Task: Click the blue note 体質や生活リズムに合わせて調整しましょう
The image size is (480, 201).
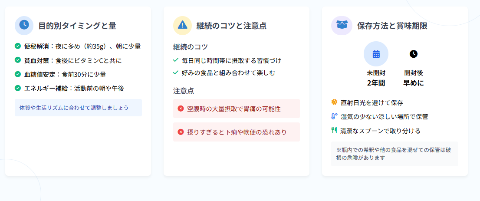Action: 79,108
